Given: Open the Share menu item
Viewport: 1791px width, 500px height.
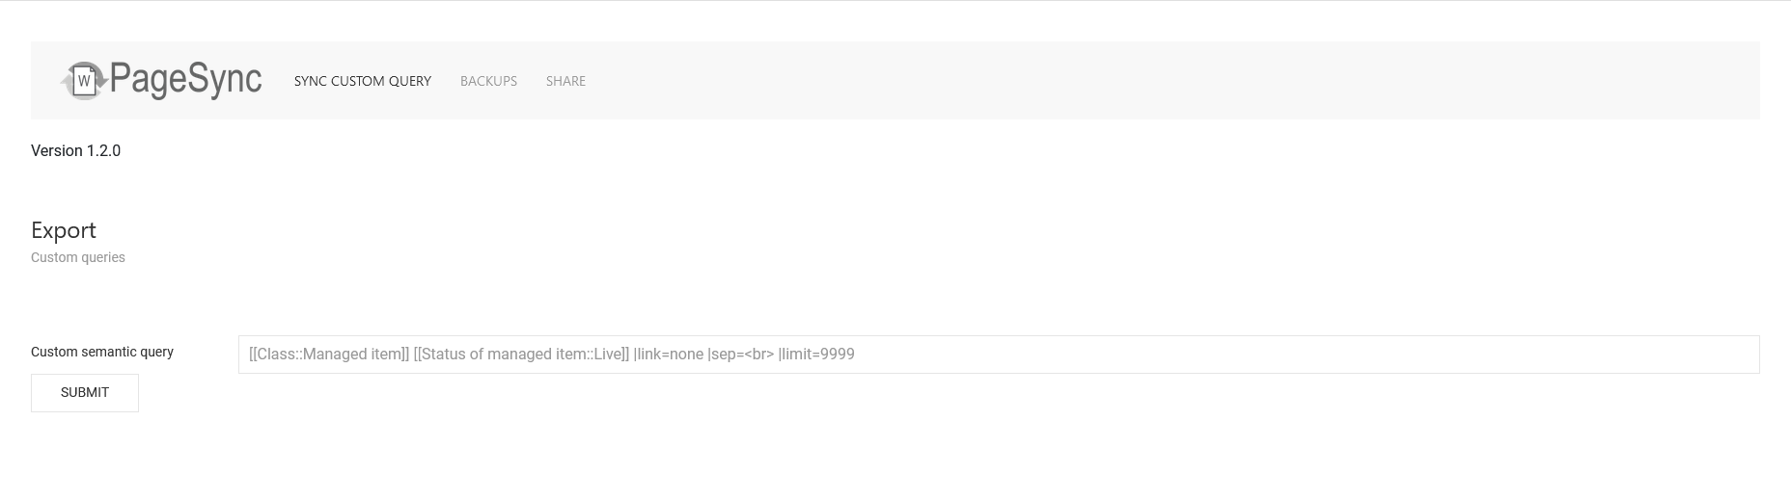Looking at the screenshot, I should 565,81.
